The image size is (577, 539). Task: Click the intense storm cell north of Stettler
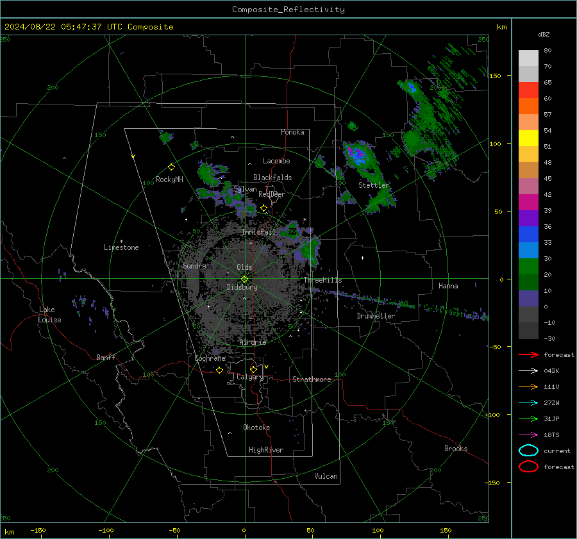[x=358, y=155]
